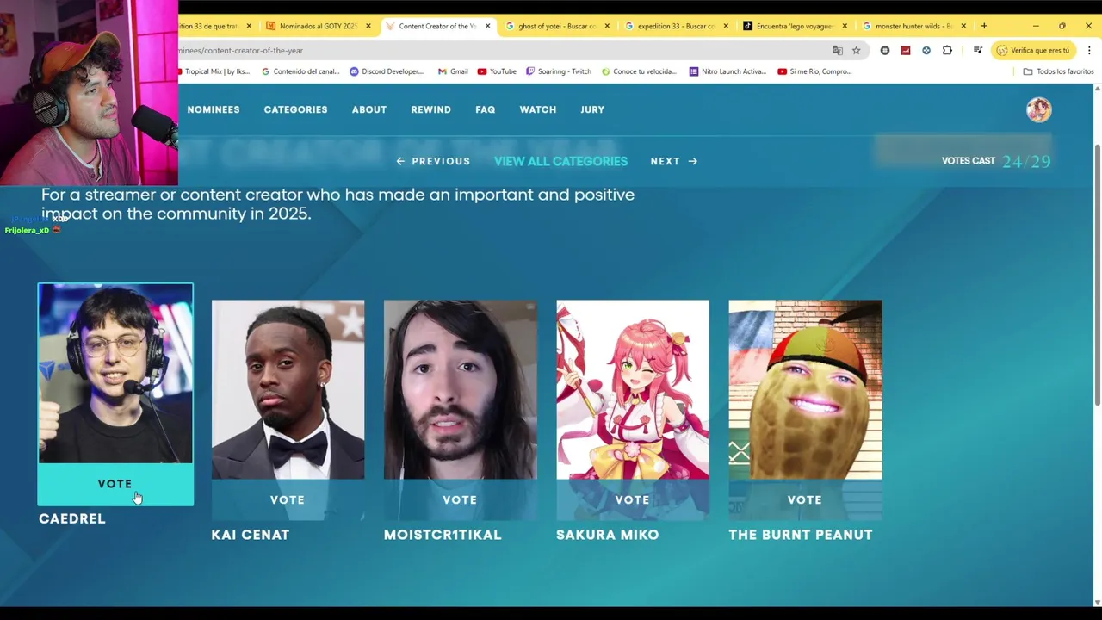Select Caedrel's nominee photo
Viewport: 1102px width, 620px height.
[x=115, y=374]
